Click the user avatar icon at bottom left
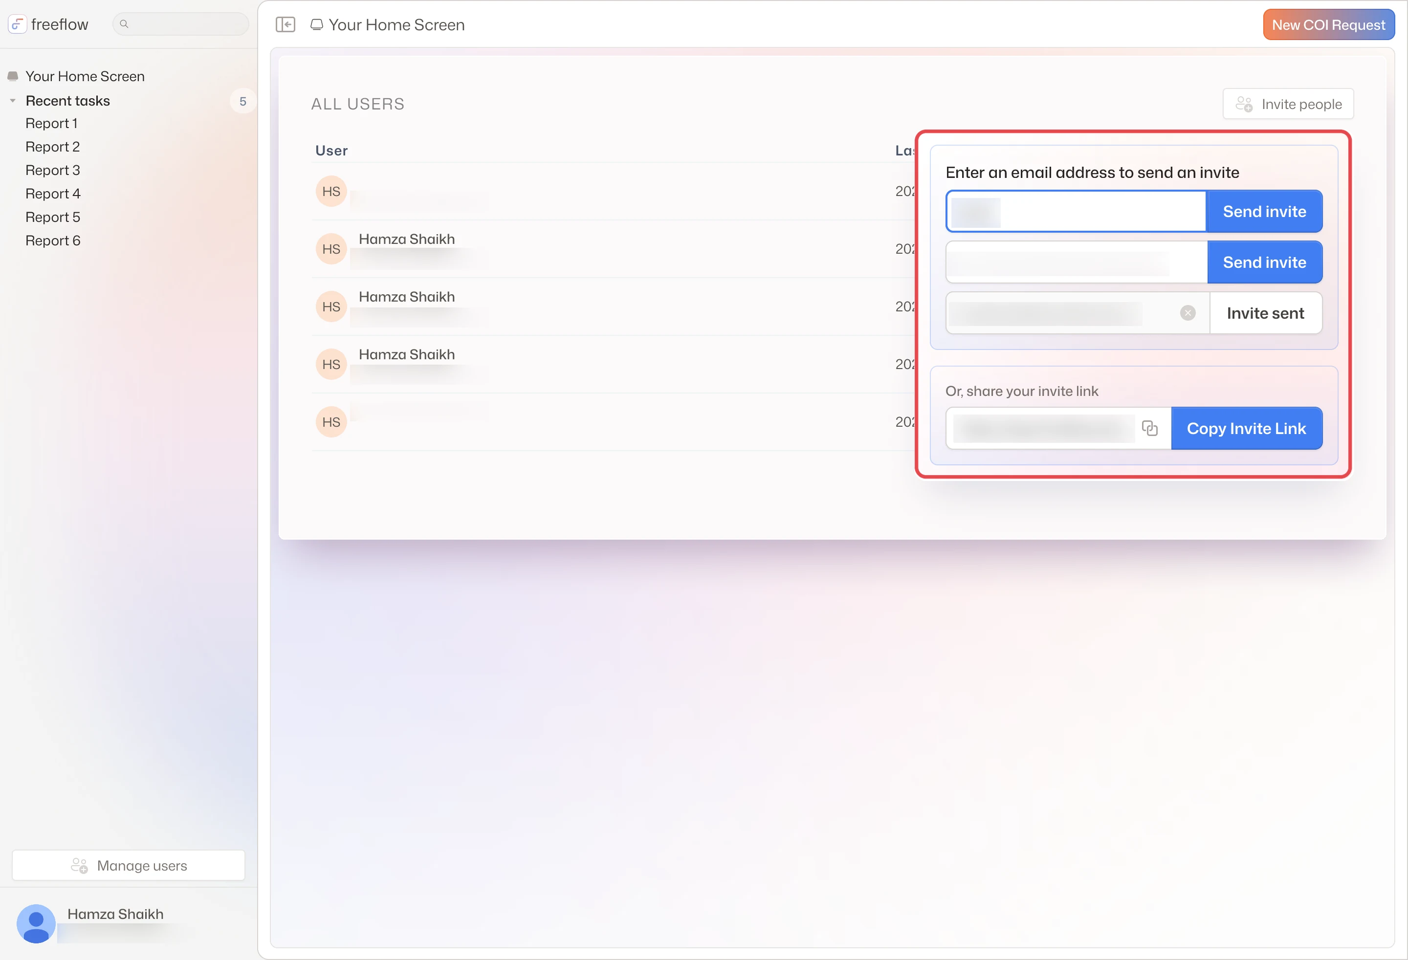The height and width of the screenshot is (960, 1408). [36, 923]
